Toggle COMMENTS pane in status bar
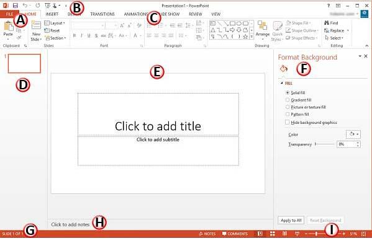Viewport: 372px width, 246px height. [x=235, y=234]
